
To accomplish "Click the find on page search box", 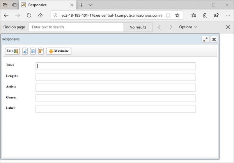I will 76,27.
